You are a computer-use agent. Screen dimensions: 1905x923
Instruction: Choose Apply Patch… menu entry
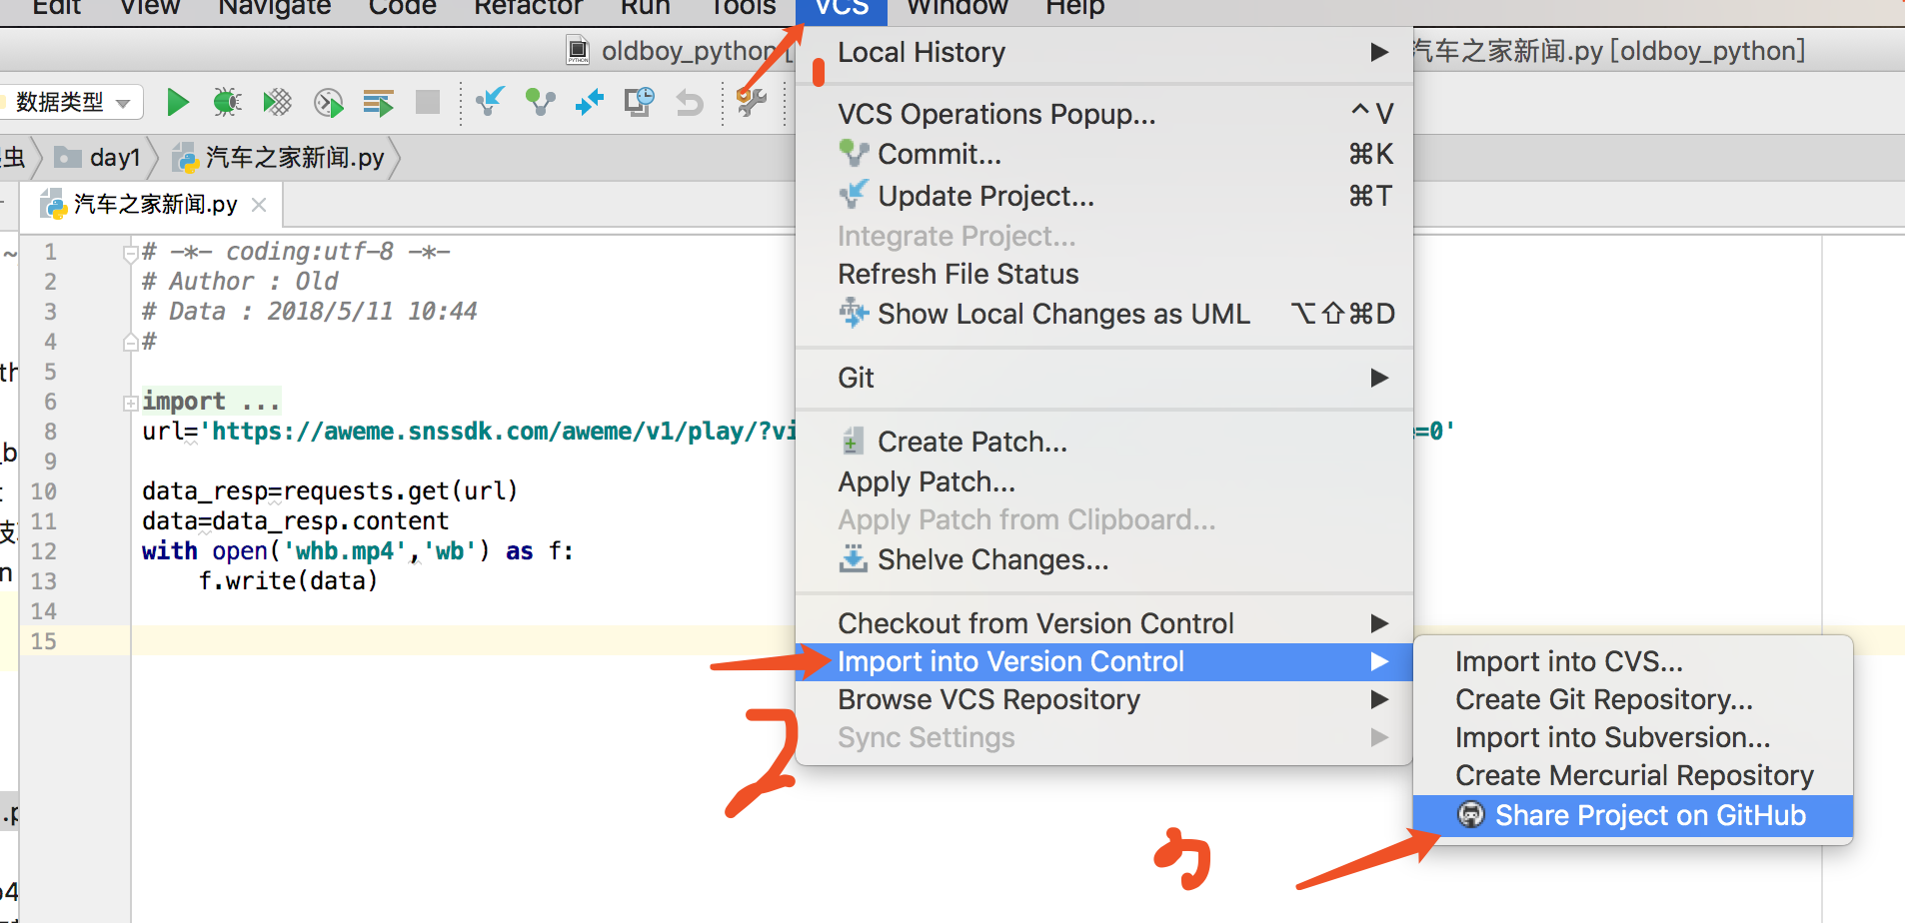tap(1104, 481)
